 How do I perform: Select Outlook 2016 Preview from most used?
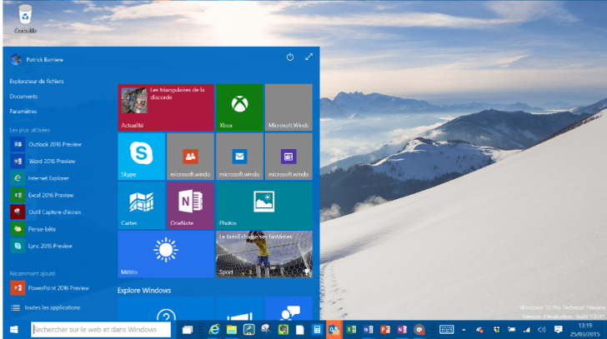tap(51, 143)
